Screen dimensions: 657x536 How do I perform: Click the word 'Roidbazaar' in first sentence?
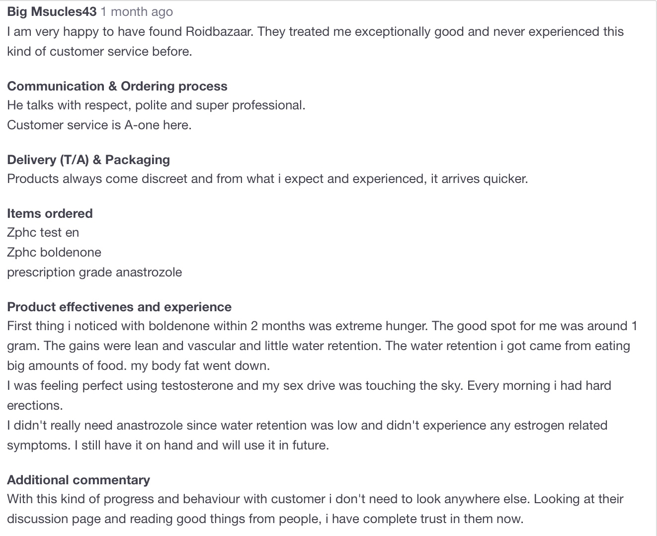[x=218, y=32]
